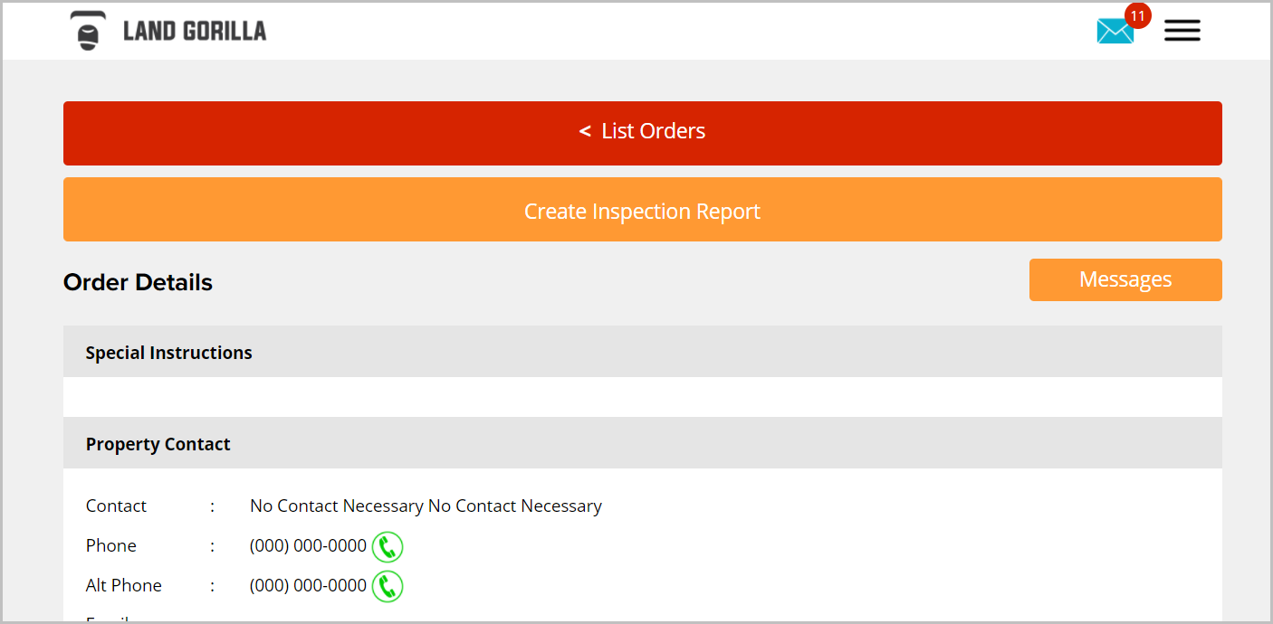Call the Phone number via green icon
Screen dimensions: 1273x624
[388, 546]
